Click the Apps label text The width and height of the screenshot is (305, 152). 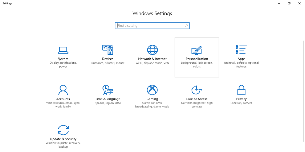click(241, 59)
